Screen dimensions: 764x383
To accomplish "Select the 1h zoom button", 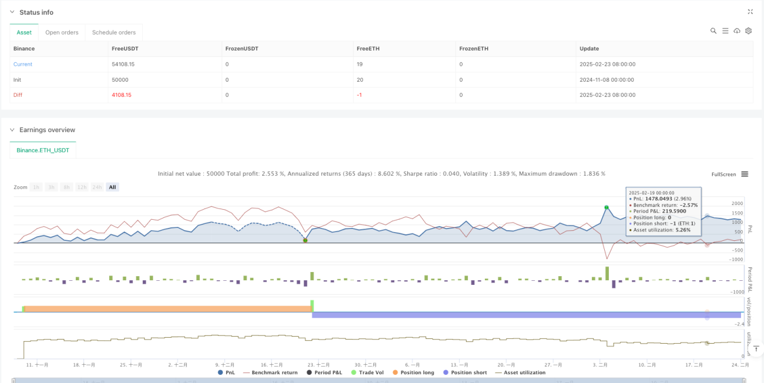I will click(x=36, y=187).
